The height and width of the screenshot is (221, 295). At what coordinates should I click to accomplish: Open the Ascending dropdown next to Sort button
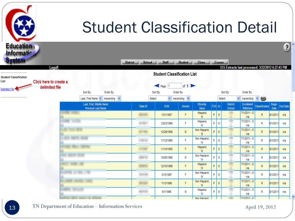(250, 98)
